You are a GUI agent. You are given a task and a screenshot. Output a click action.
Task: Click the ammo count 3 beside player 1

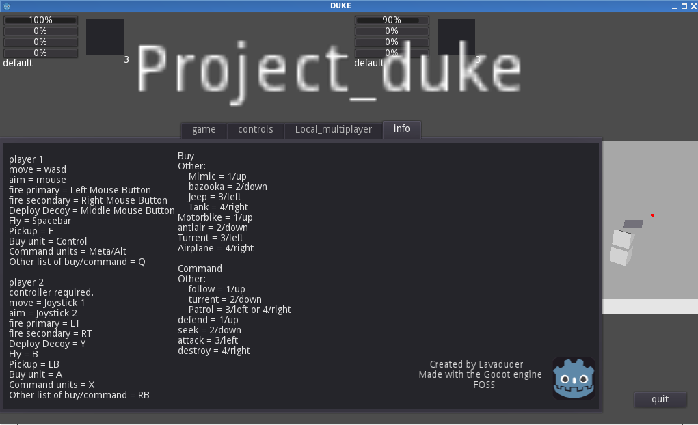[126, 59]
